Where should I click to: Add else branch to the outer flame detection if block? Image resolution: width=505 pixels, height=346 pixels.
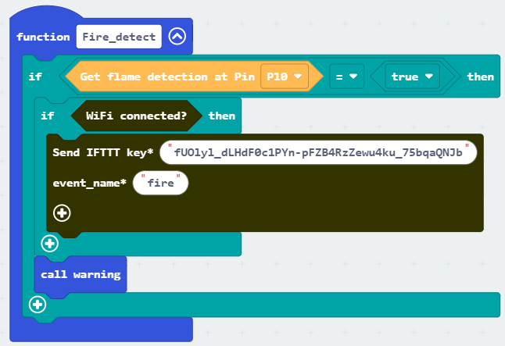[x=38, y=305]
